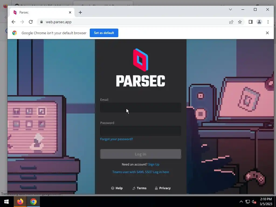Click the Sign Up link
The width and height of the screenshot is (276, 207).
[154, 164]
